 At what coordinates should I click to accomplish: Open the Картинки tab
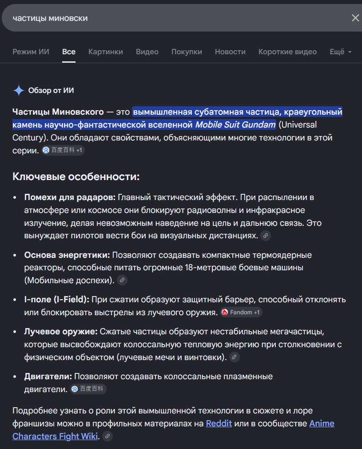pos(106,52)
